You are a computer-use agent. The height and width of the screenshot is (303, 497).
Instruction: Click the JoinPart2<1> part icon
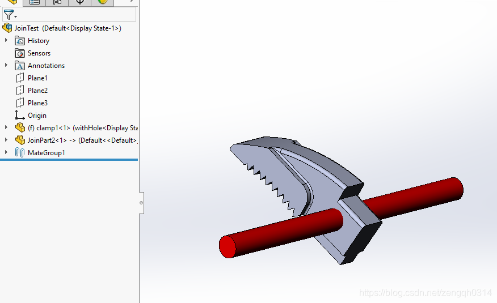click(20, 140)
